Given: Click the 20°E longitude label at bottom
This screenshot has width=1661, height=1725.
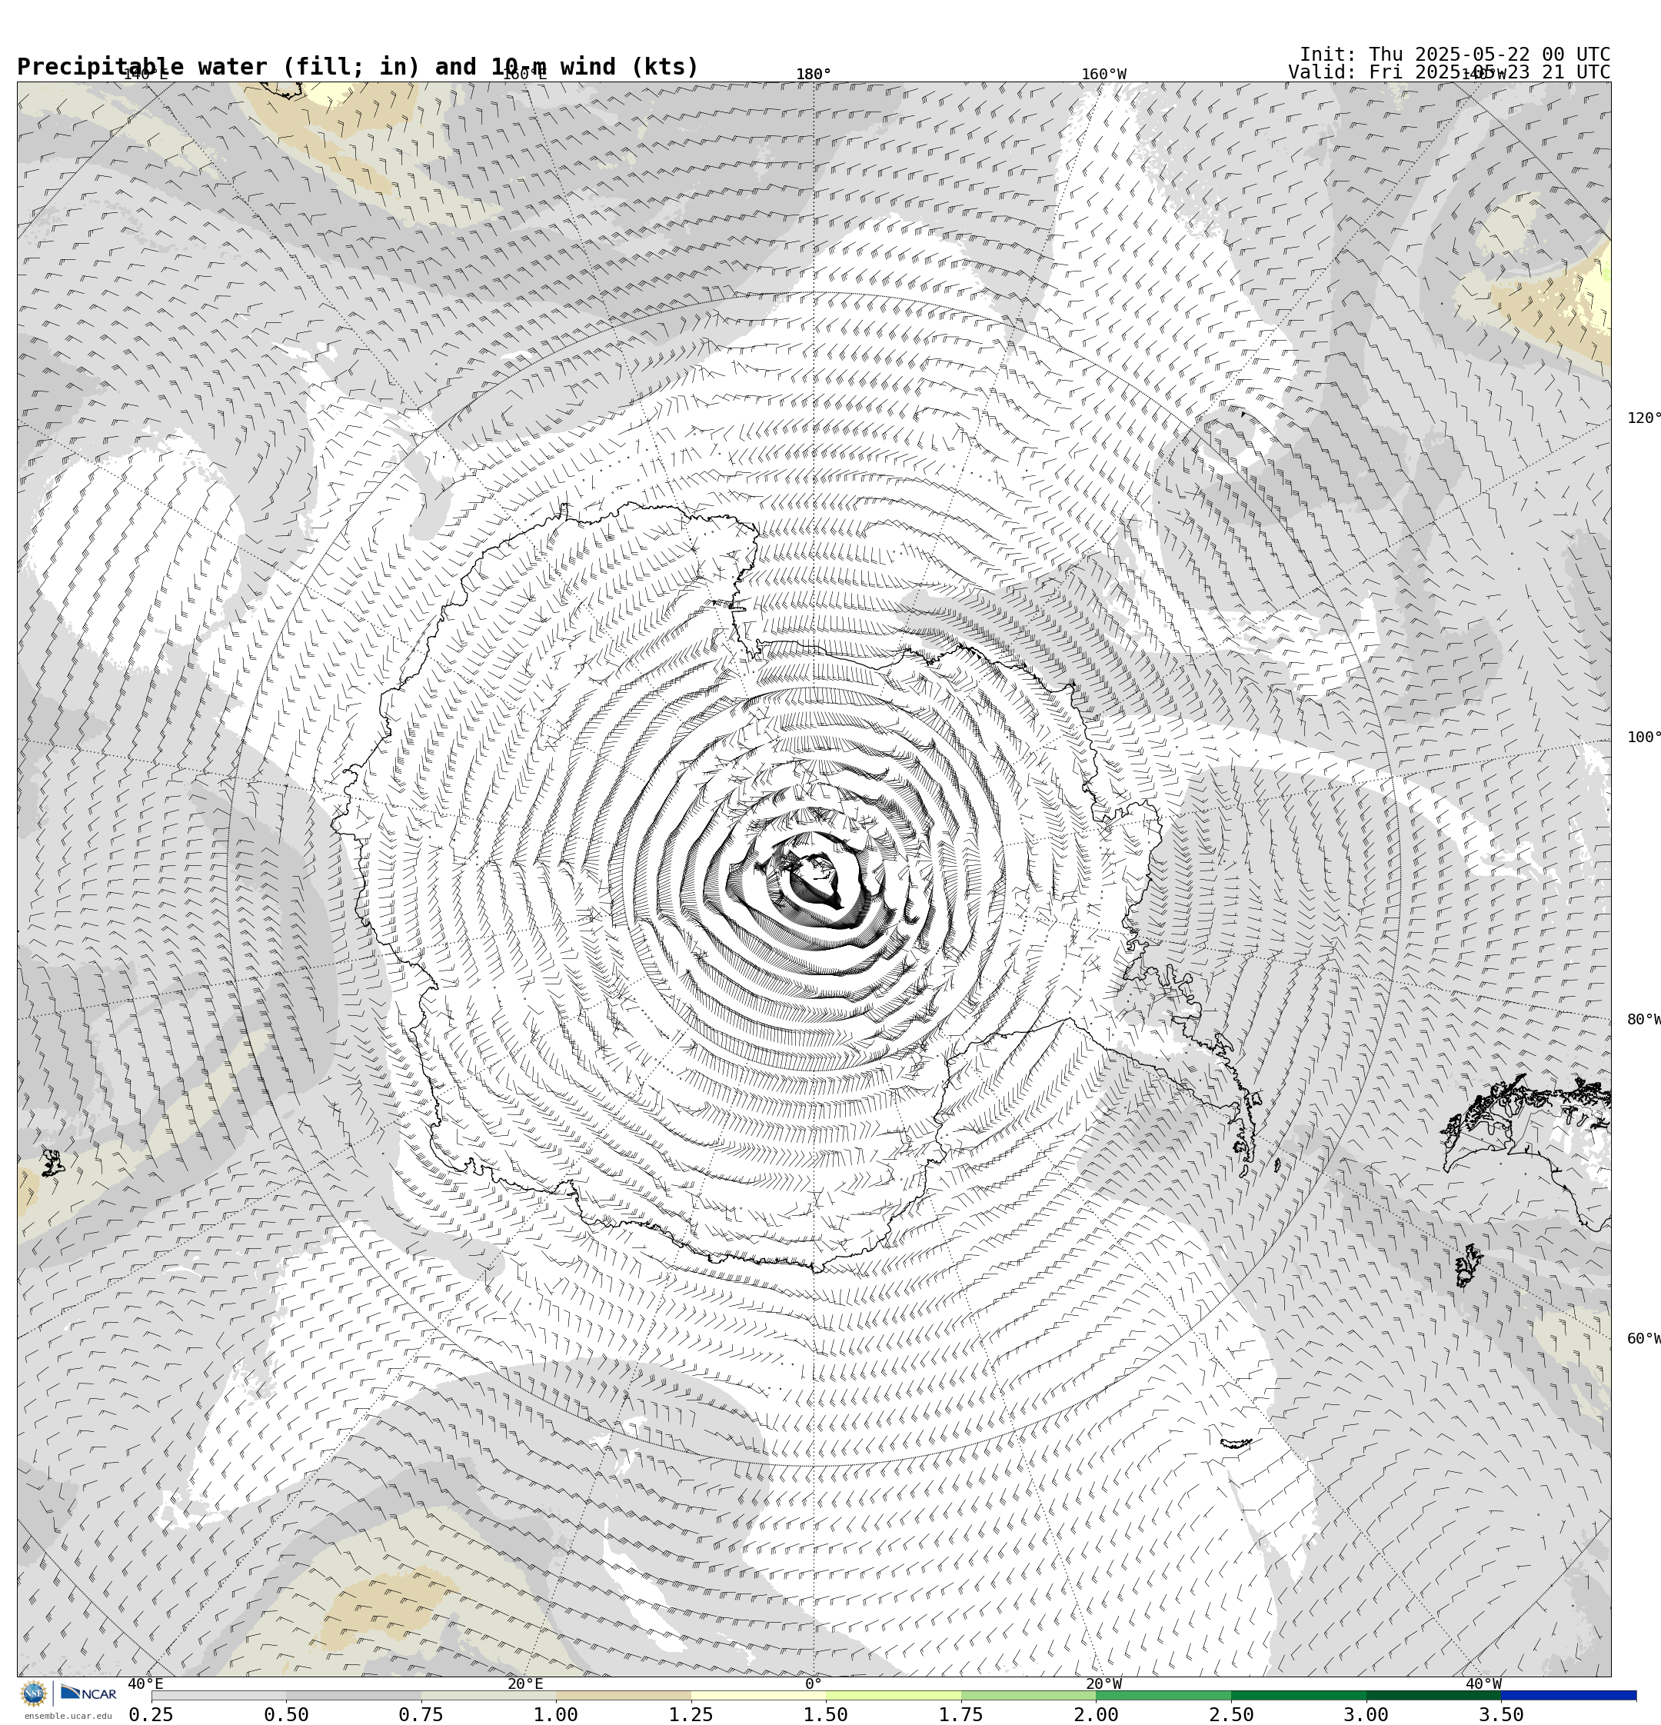Looking at the screenshot, I should (x=525, y=1684).
